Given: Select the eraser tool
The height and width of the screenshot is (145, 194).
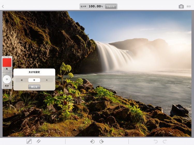Looking at the screenshot, I should pos(39,141).
